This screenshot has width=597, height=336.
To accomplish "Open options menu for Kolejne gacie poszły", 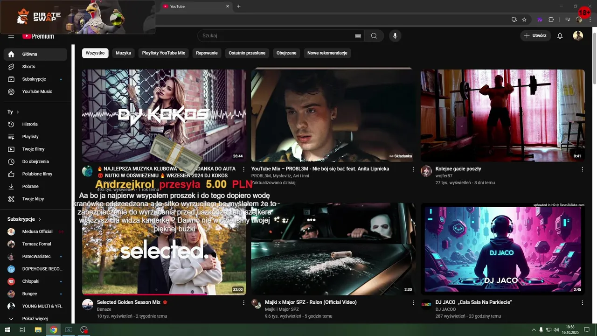I will point(582,169).
